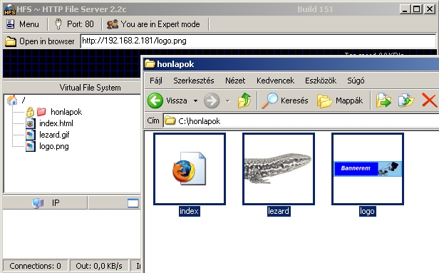Click the green Vissza back arrow

coord(155,101)
